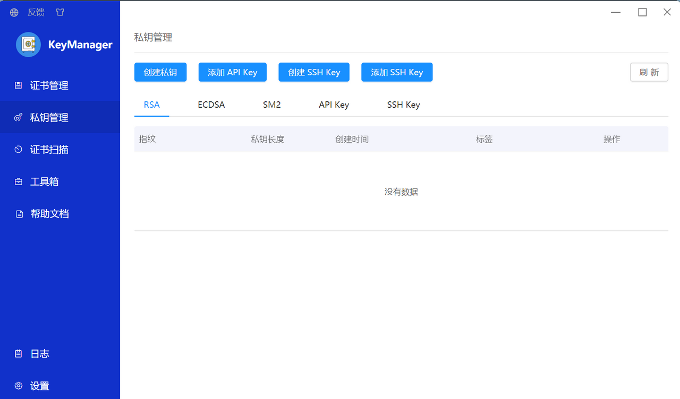Open the SM2 key tab
680x399 pixels.
click(271, 105)
